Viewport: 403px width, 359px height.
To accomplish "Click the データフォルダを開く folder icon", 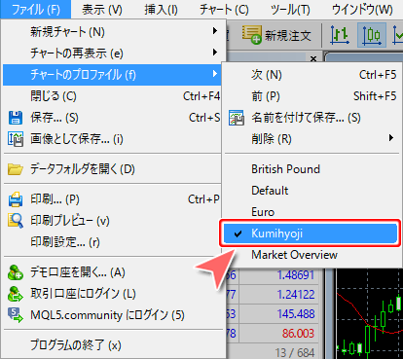I will pyautogui.click(x=16, y=169).
